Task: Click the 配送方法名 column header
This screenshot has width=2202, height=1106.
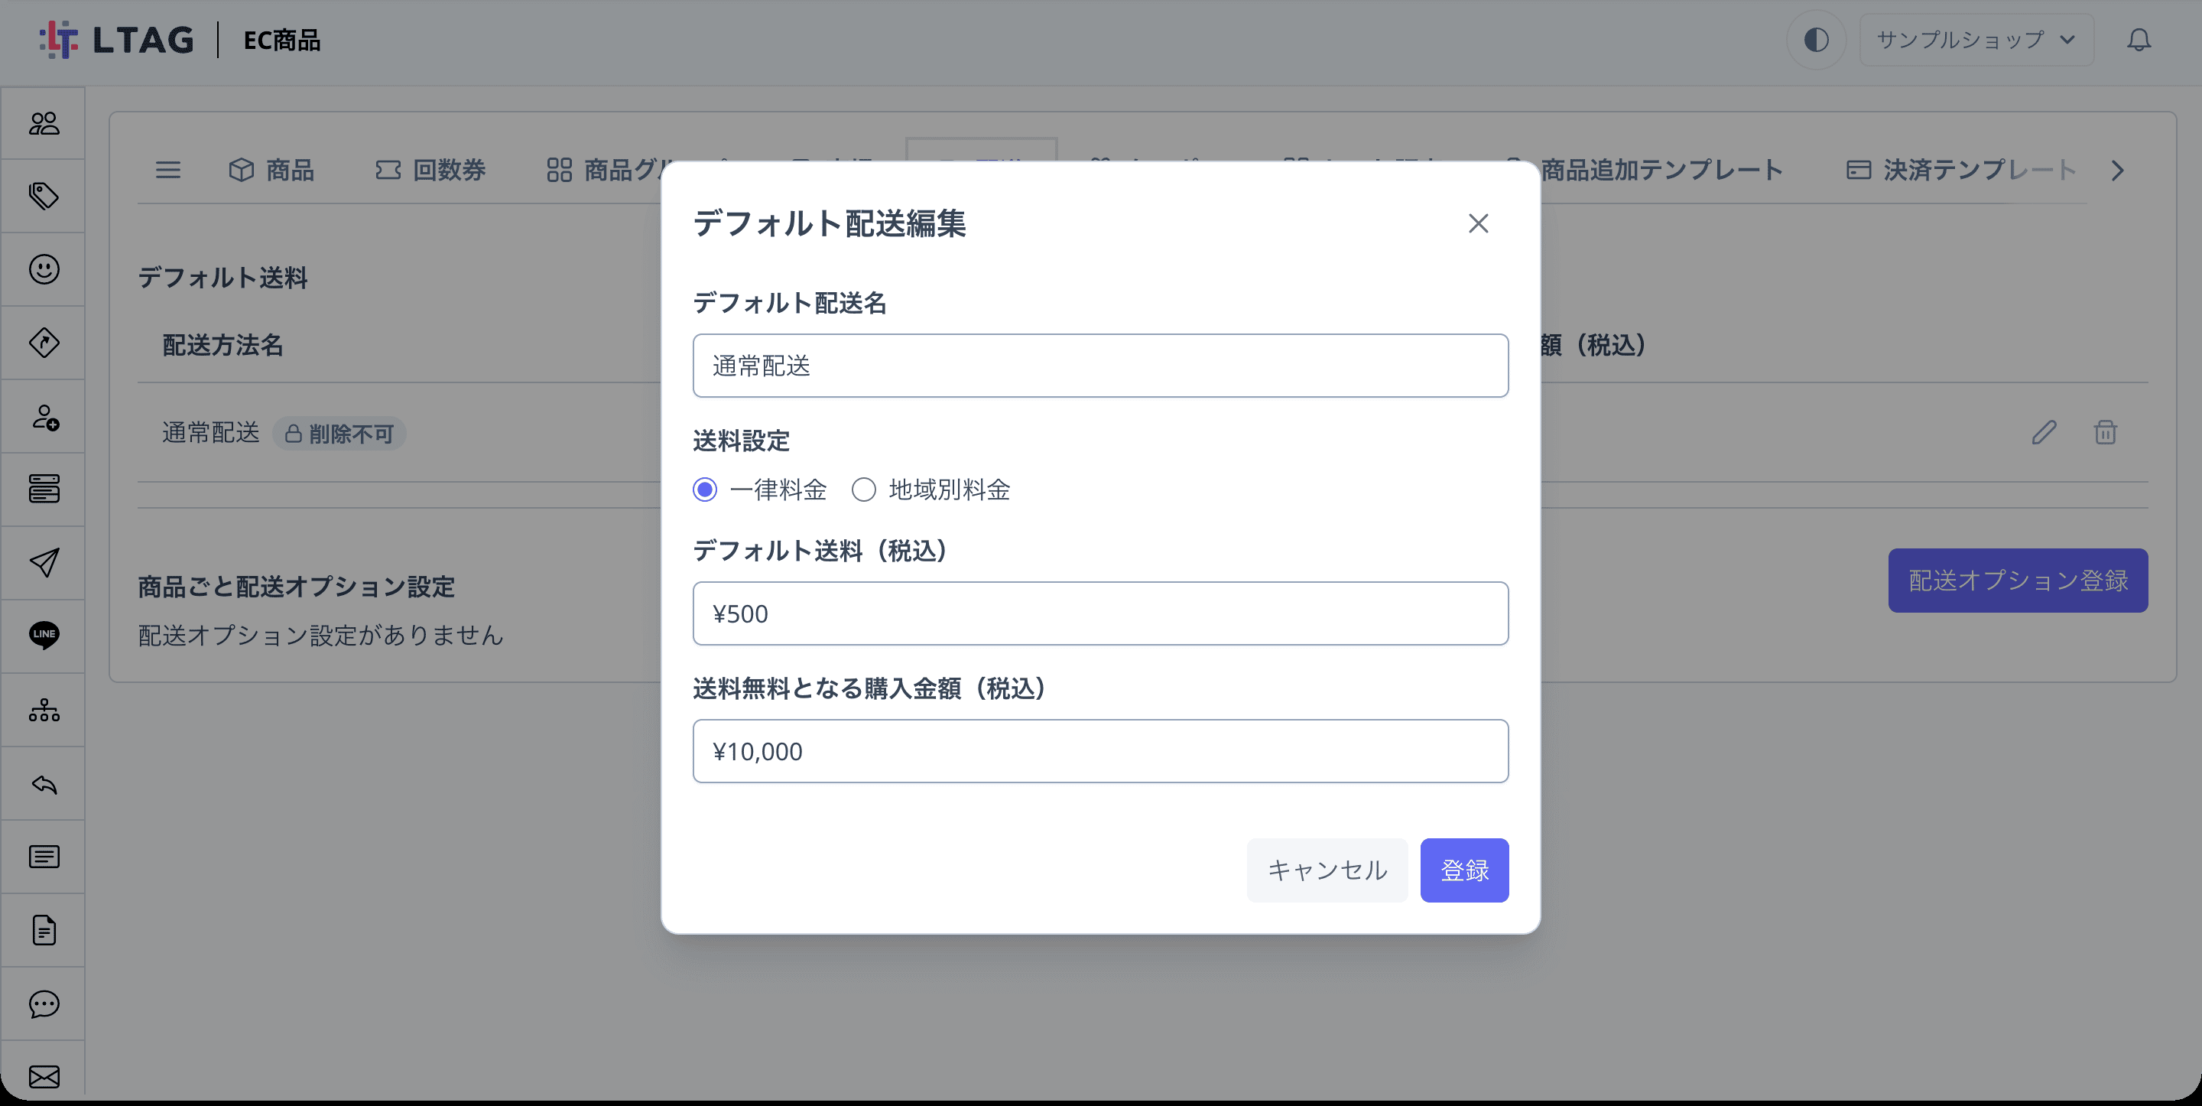Action: pos(222,346)
